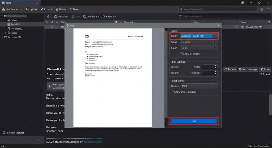Click the read status column icon
Image resolution: width=272 pixels, height=148 pixels.
click(57, 22)
